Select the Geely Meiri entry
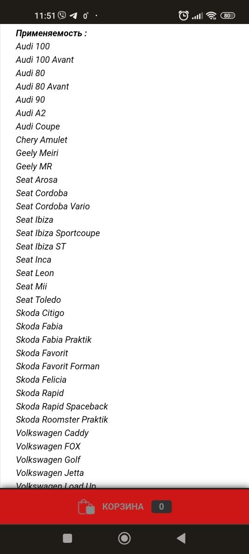This screenshot has height=554, width=249. pyautogui.click(x=37, y=153)
